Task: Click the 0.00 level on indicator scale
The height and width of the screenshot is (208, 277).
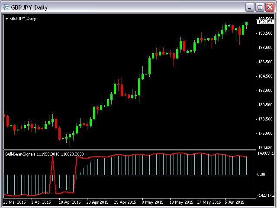Action: (261, 175)
